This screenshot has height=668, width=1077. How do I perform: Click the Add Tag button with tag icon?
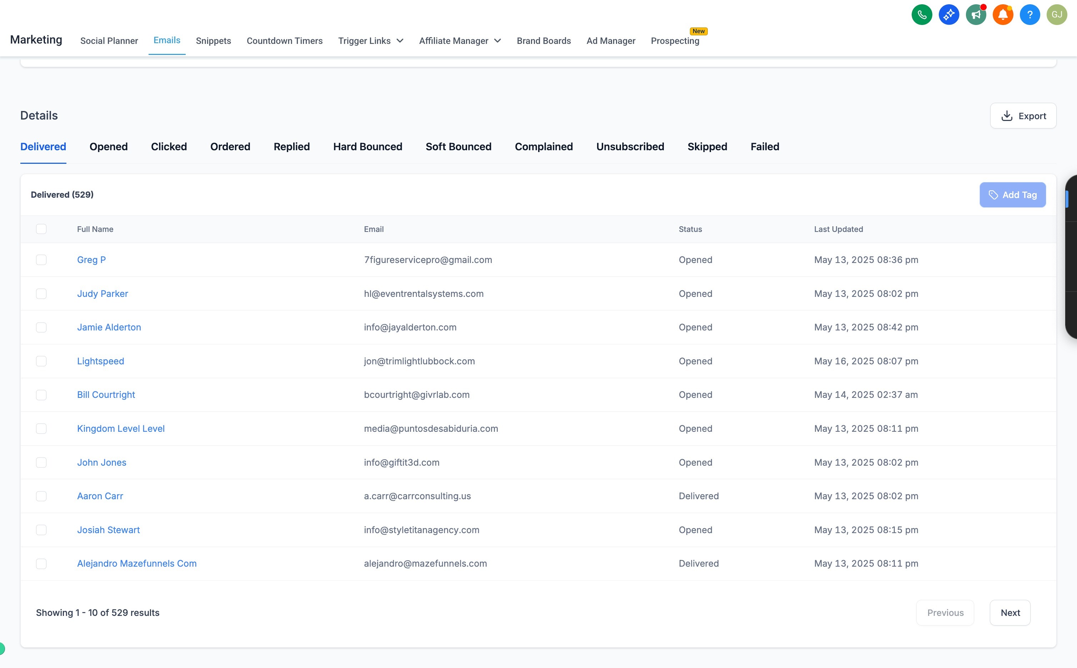pos(1012,195)
